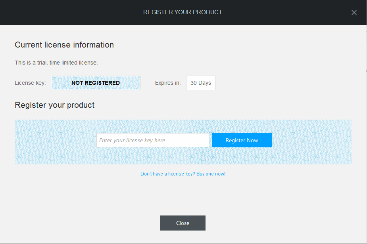Click the License key: label

point(30,83)
